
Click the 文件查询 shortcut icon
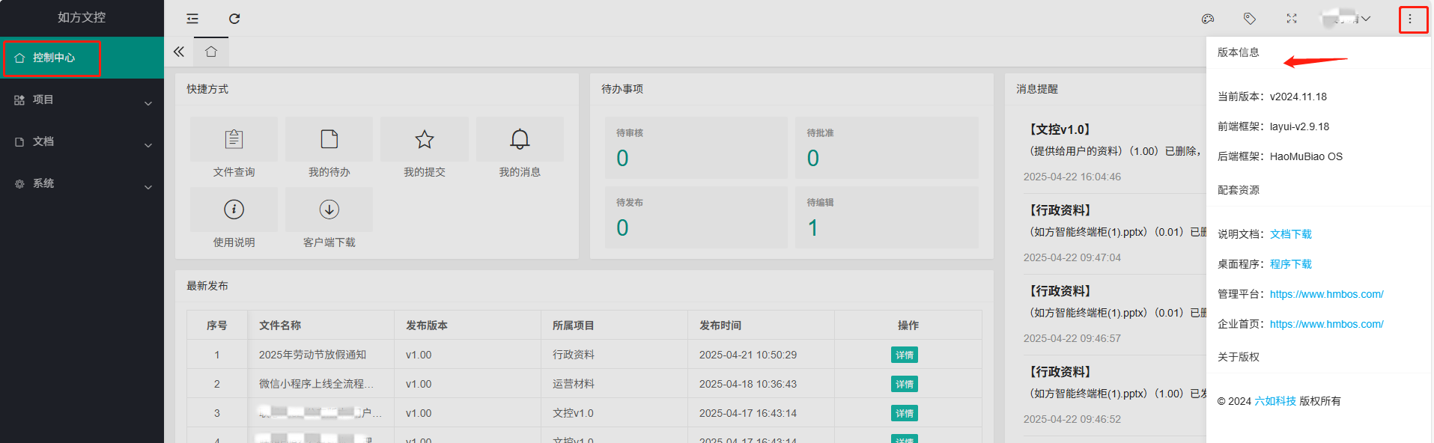pos(234,139)
